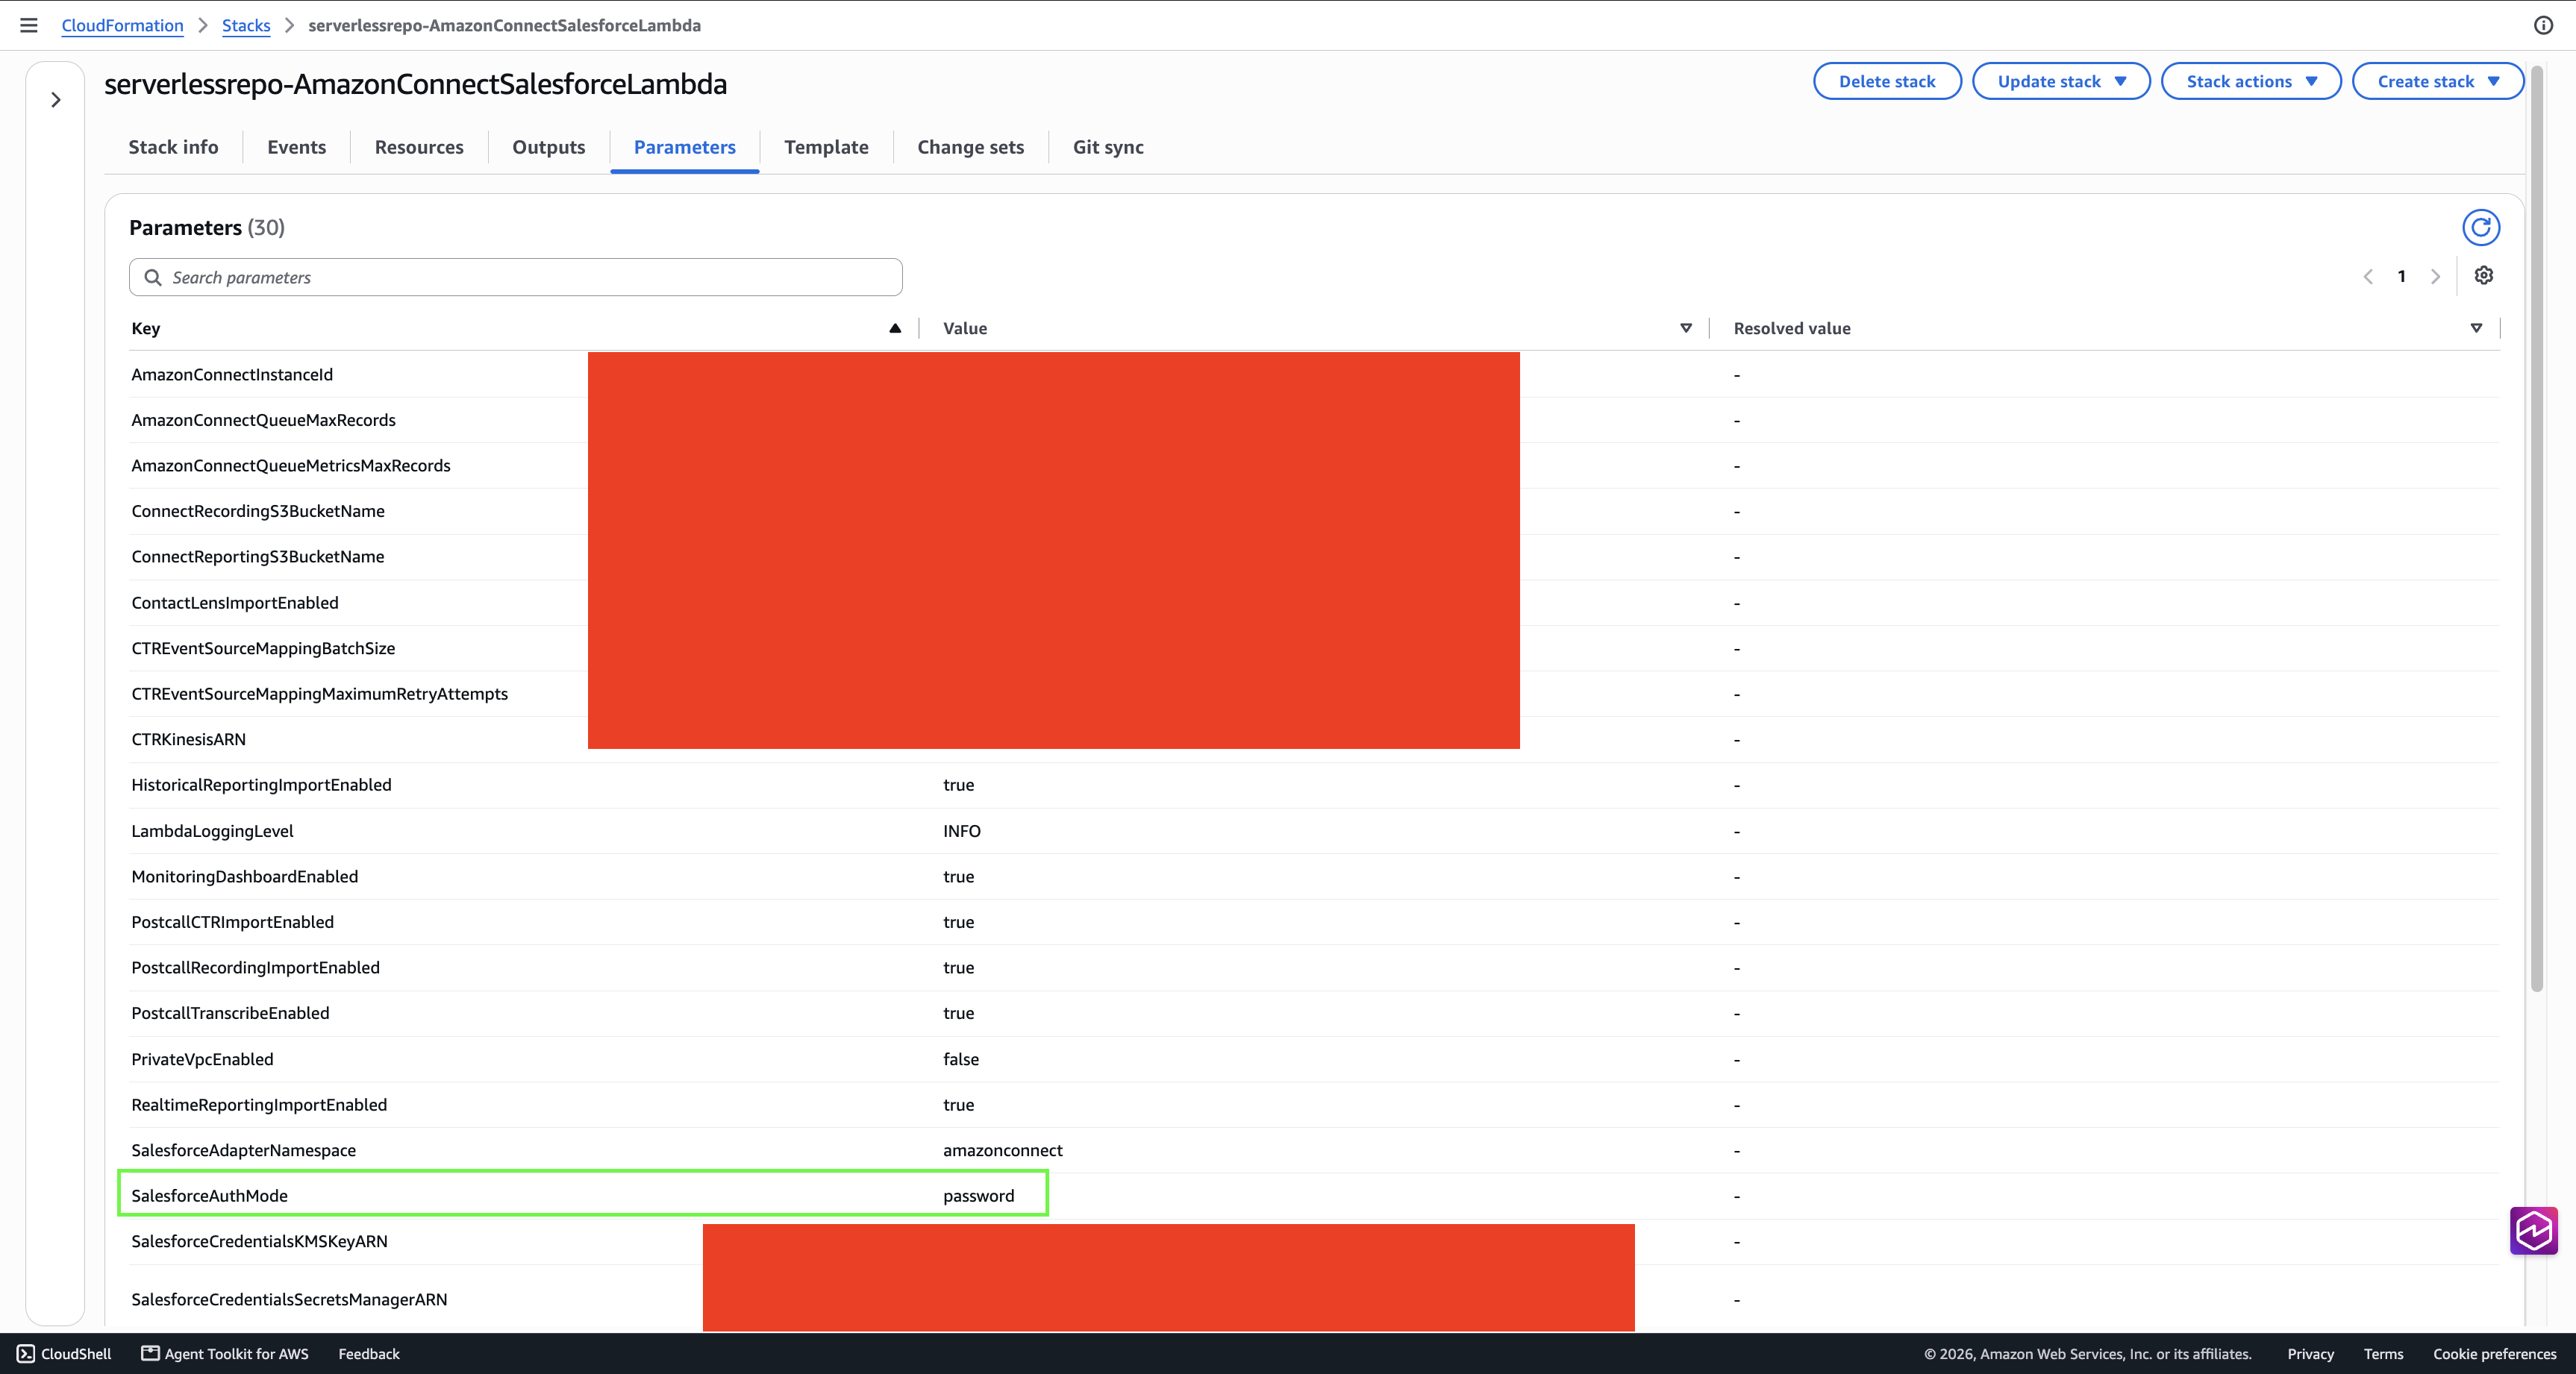Switch to the Outputs tab
This screenshot has height=1374, width=2576.
[x=548, y=147]
